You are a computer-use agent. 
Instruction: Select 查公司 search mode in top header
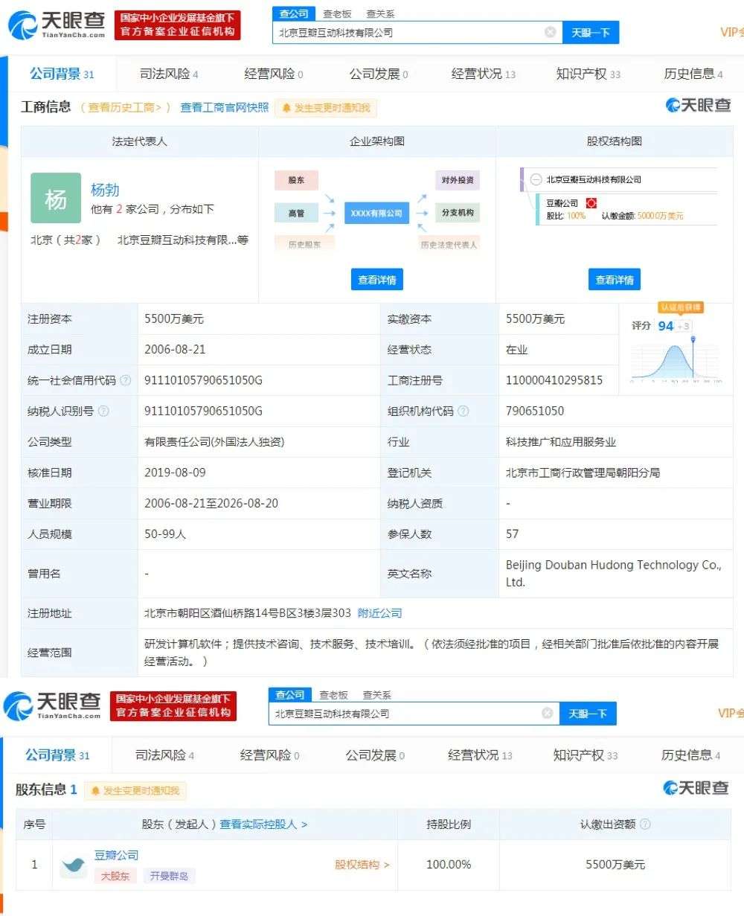[x=294, y=13]
